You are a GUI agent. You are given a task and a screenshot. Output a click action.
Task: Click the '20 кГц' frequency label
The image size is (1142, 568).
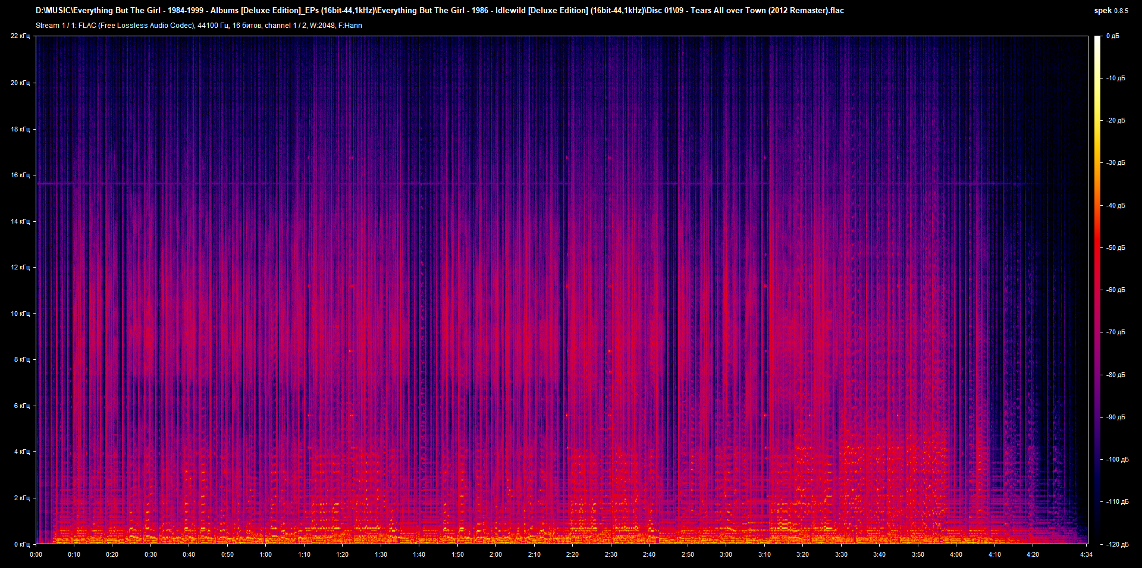pos(20,83)
